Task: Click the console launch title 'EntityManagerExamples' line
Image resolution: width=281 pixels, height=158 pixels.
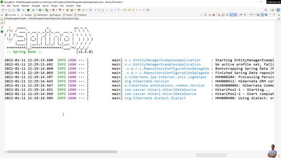Action: click(41, 18)
